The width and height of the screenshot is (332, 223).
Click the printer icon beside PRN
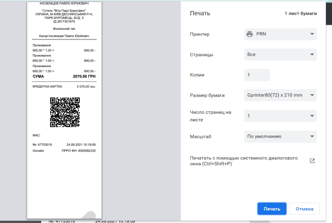point(250,34)
